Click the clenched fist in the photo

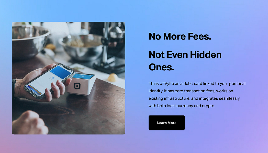pyautogui.click(x=30, y=122)
